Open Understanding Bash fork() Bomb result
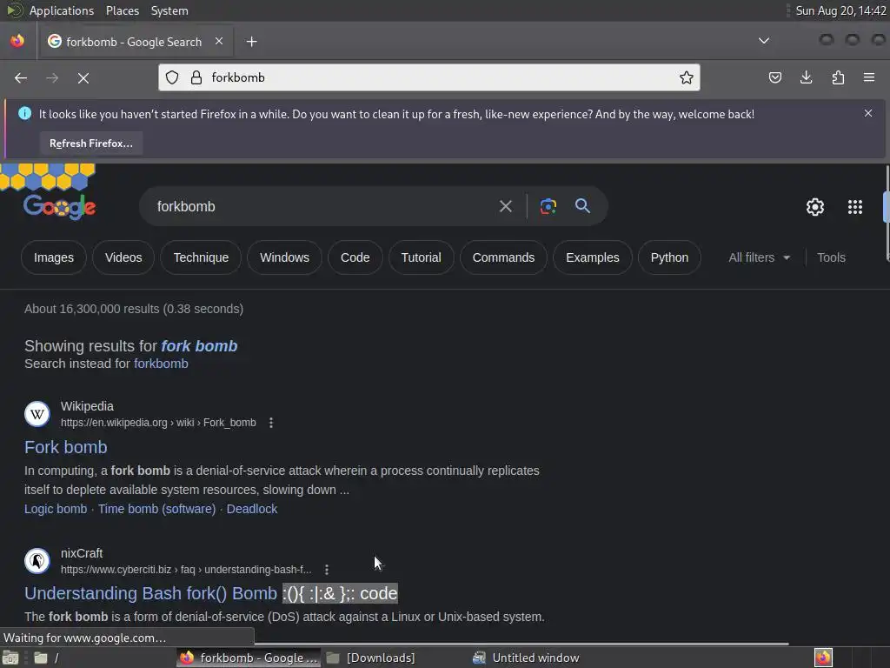Image resolution: width=890 pixels, height=668 pixels. click(x=210, y=593)
